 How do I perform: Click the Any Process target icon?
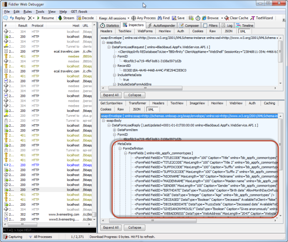[x=133, y=18]
